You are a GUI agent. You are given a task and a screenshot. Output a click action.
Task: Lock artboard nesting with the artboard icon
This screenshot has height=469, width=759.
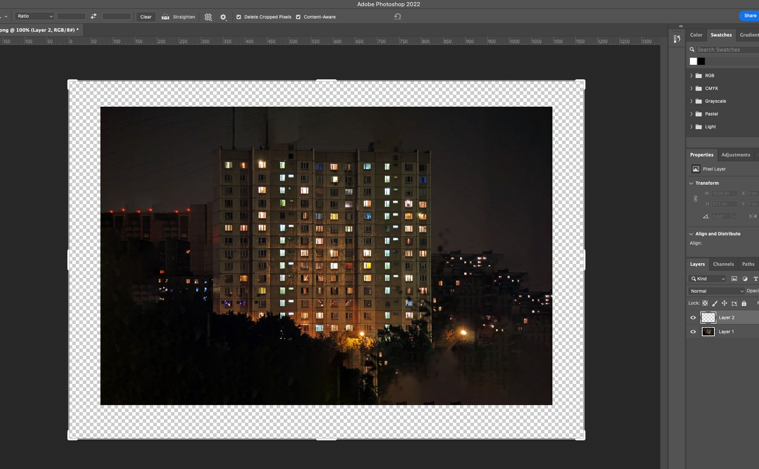coord(734,303)
